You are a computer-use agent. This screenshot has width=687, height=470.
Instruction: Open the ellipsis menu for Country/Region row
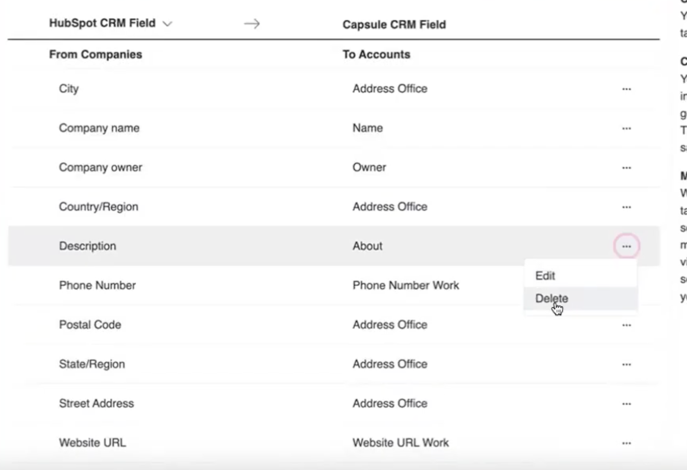point(627,207)
